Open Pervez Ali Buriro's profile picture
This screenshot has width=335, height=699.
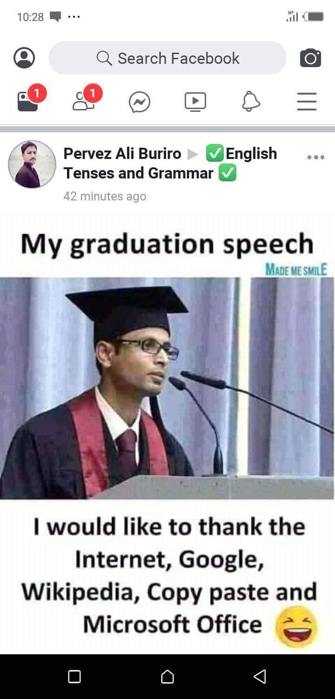pos(32,164)
